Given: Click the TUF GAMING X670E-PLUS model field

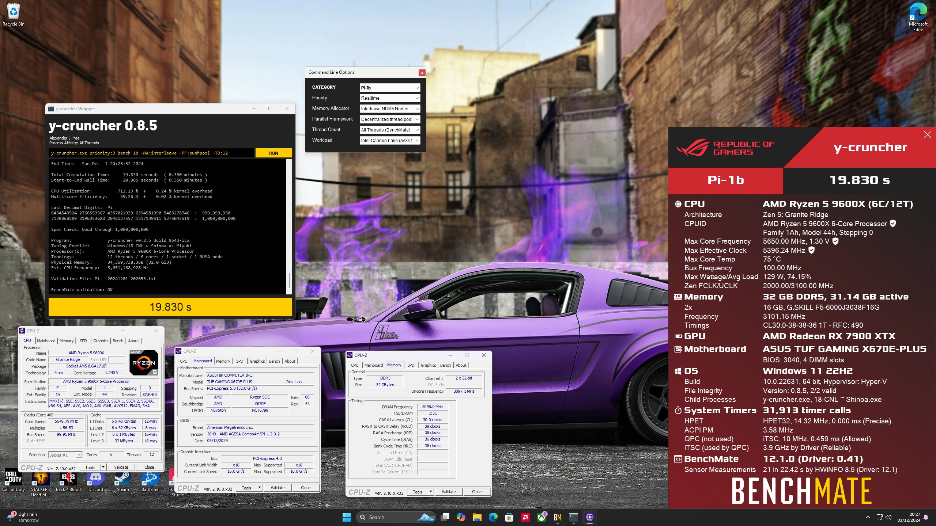Looking at the screenshot, I should (240, 382).
